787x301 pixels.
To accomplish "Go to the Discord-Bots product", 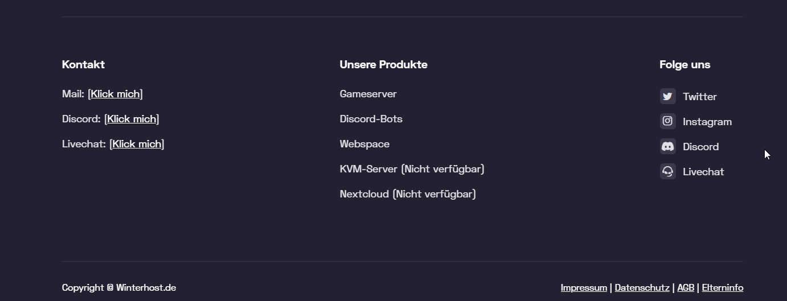I will coord(371,119).
